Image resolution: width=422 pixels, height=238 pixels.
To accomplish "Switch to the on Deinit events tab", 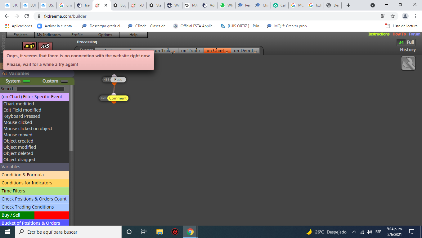I will [x=245, y=51].
